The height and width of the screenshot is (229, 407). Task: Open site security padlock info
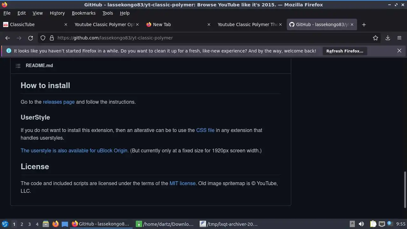point(52,38)
